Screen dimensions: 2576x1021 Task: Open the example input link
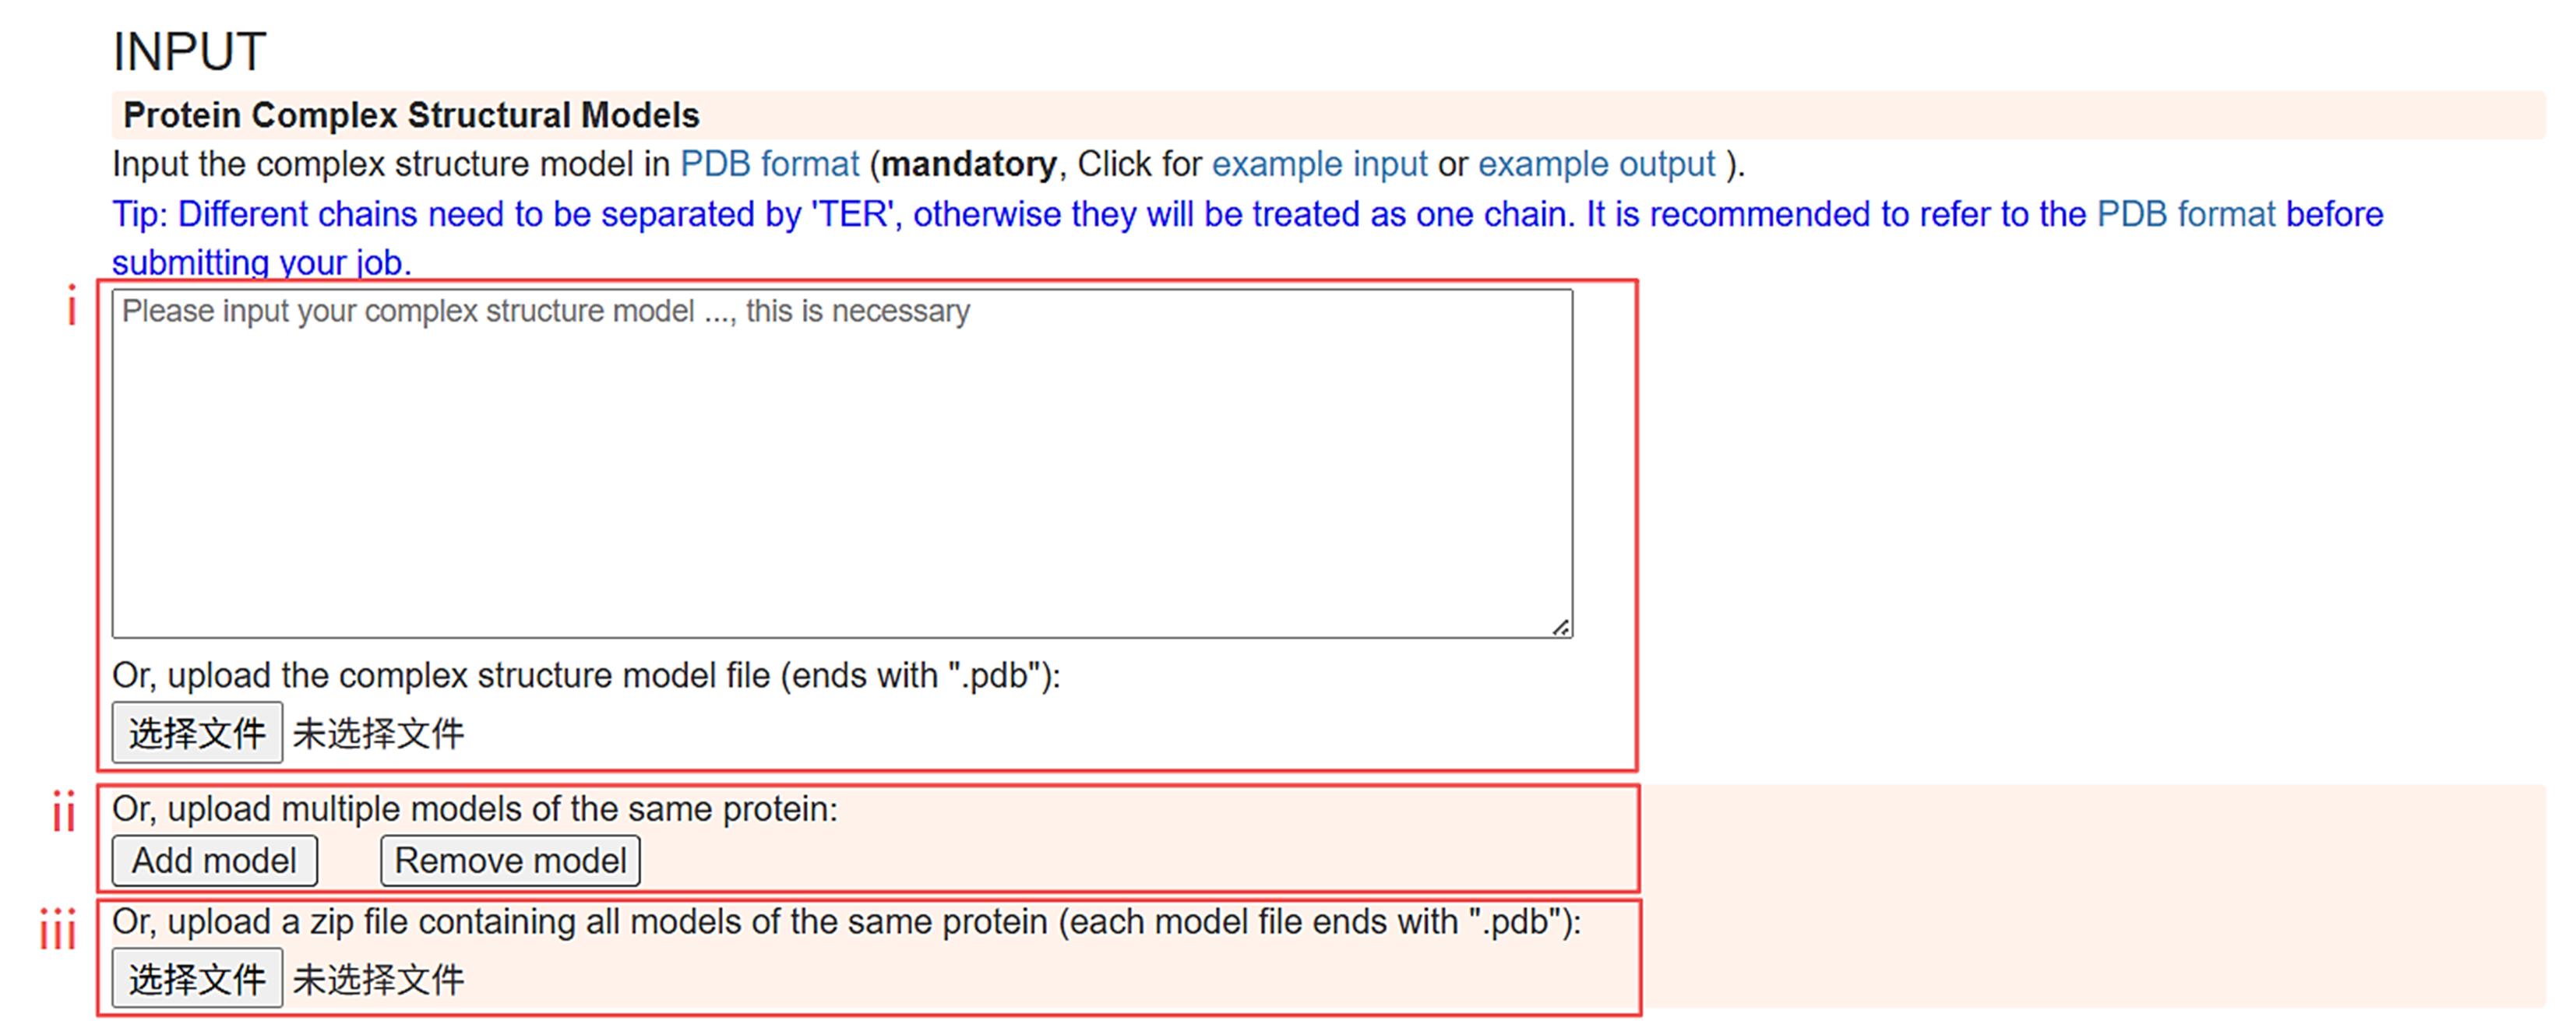pos(1319,164)
